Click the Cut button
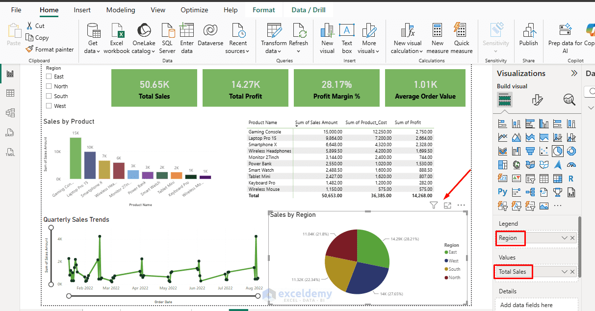The width and height of the screenshot is (595, 311). [35, 26]
